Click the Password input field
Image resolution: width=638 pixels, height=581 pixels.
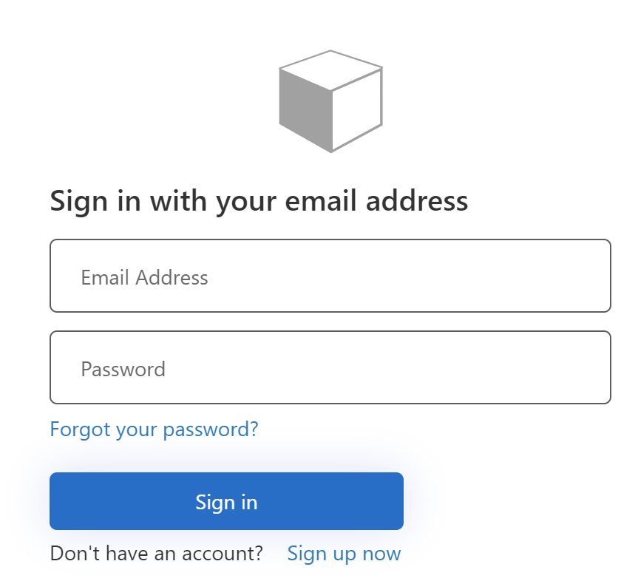[x=330, y=367]
